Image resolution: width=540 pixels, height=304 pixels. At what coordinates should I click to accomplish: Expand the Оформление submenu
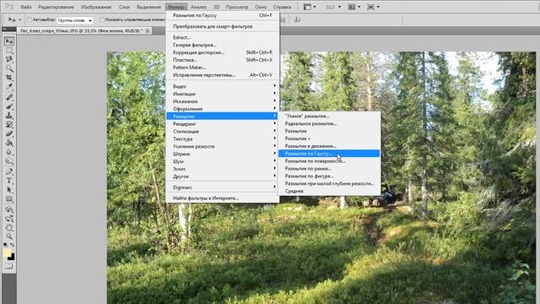tap(222, 109)
